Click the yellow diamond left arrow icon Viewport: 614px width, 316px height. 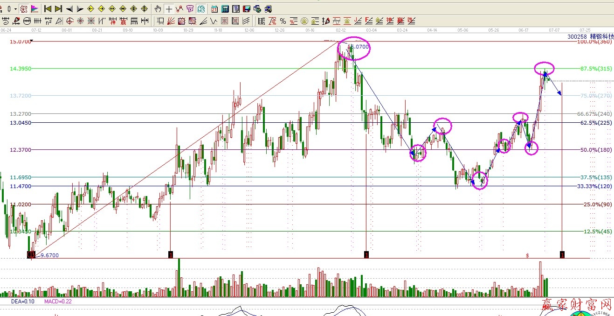(90, 9)
